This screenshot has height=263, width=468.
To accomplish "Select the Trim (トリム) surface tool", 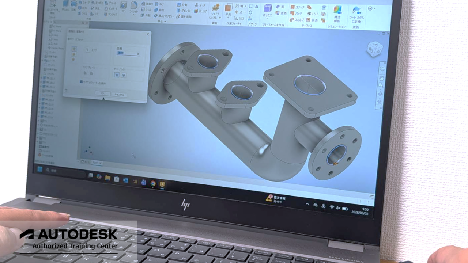I will click(x=313, y=14).
